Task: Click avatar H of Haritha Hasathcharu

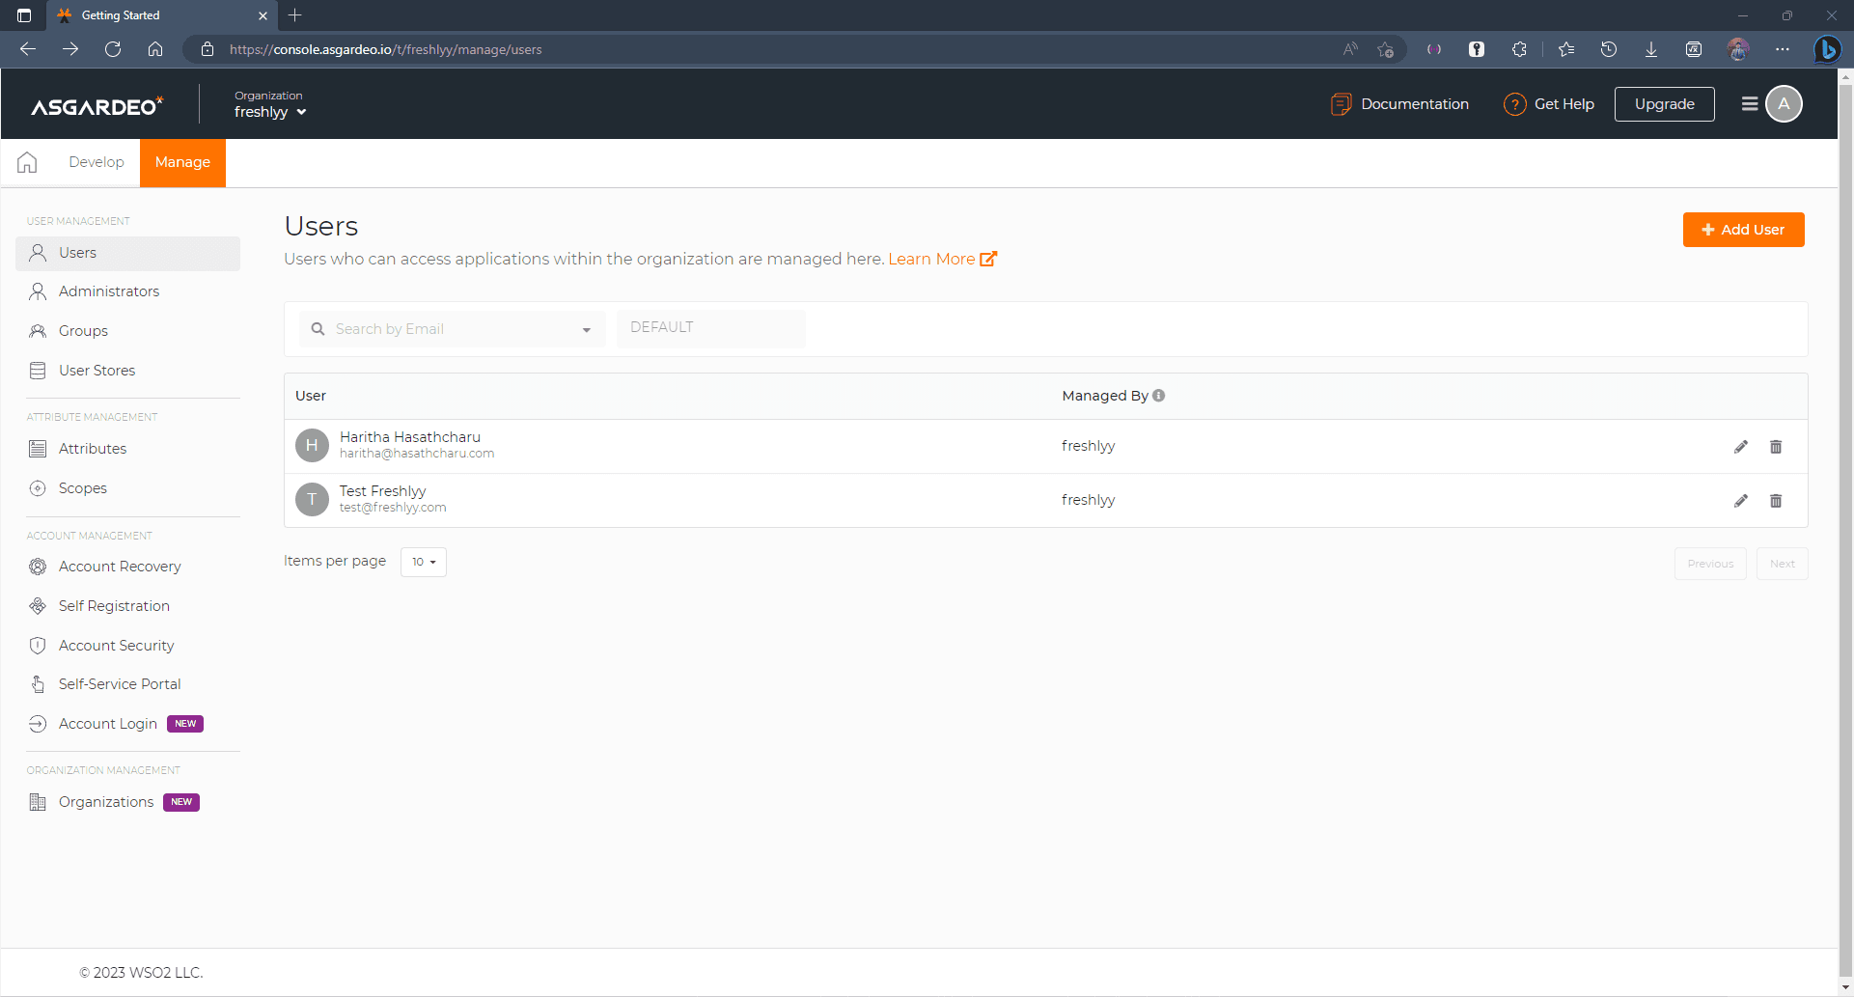Action: click(x=312, y=445)
